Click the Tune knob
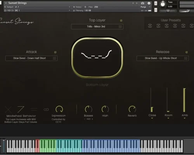Screen dimensions: 194x155 163,4
